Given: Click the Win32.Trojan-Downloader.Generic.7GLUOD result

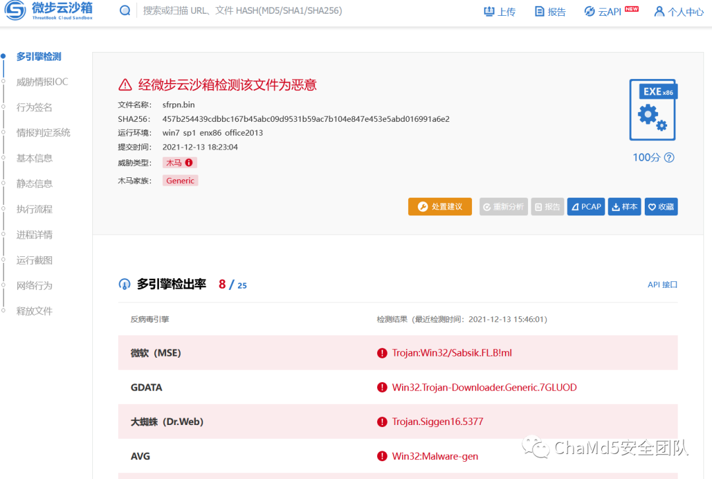Looking at the screenshot, I should coord(485,387).
